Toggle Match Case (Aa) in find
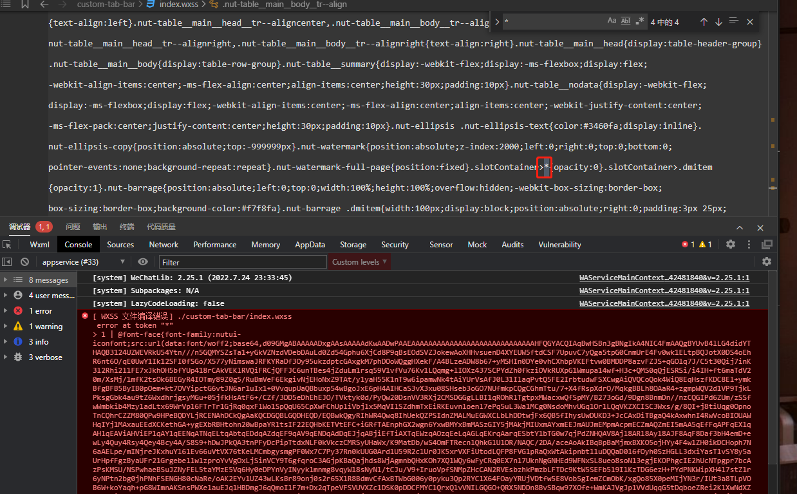Image resolution: width=797 pixels, height=494 pixels. [612, 21]
